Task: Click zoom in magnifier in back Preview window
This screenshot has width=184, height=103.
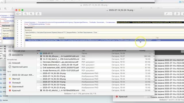Action: (5, 9)
